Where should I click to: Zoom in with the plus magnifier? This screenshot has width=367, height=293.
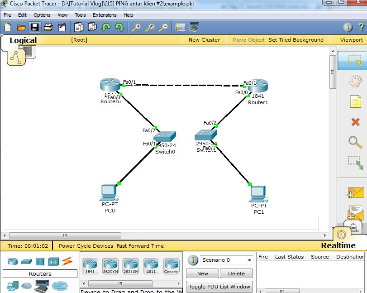[136, 27]
